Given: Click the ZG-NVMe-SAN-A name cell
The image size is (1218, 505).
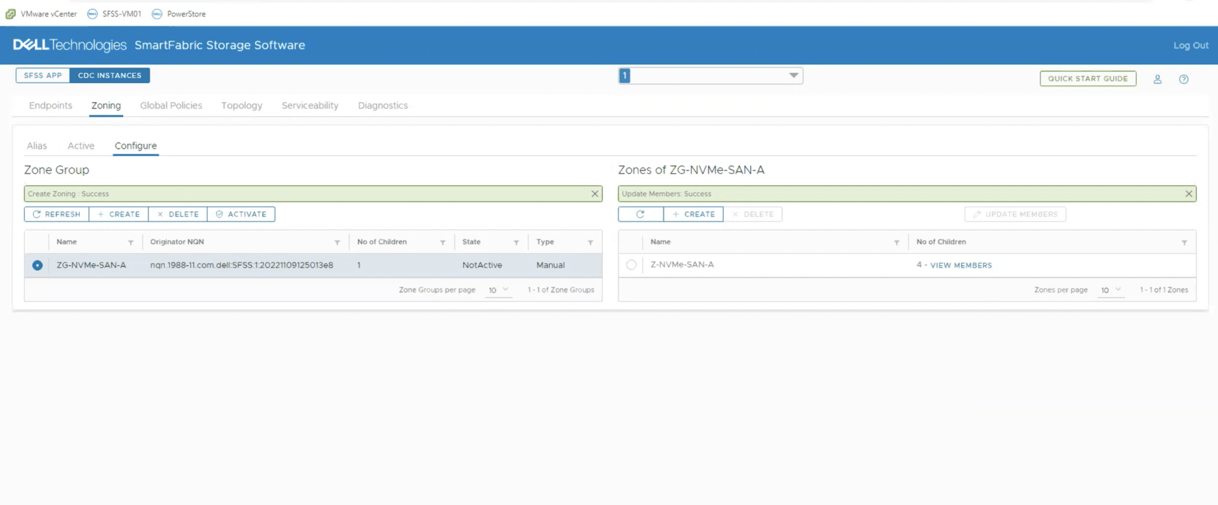Looking at the screenshot, I should pos(91,265).
